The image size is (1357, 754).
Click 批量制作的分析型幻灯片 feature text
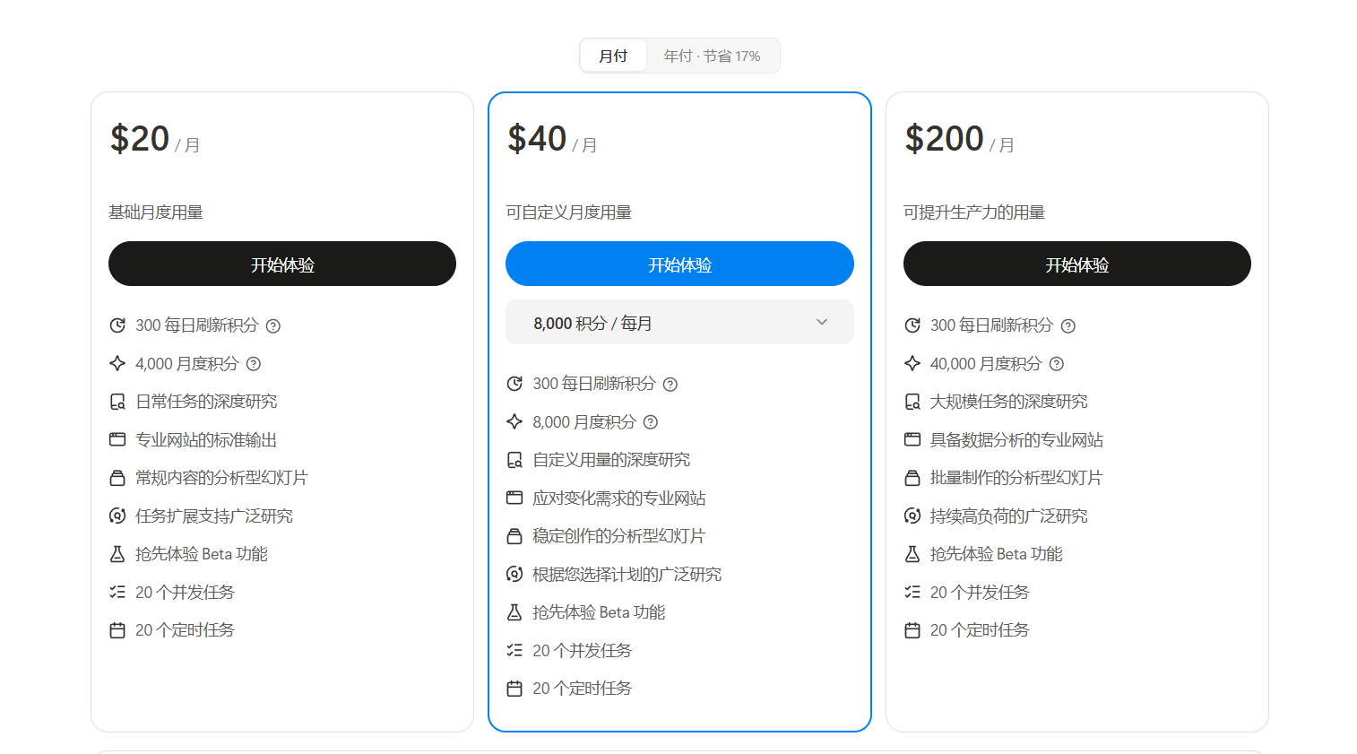click(1016, 478)
